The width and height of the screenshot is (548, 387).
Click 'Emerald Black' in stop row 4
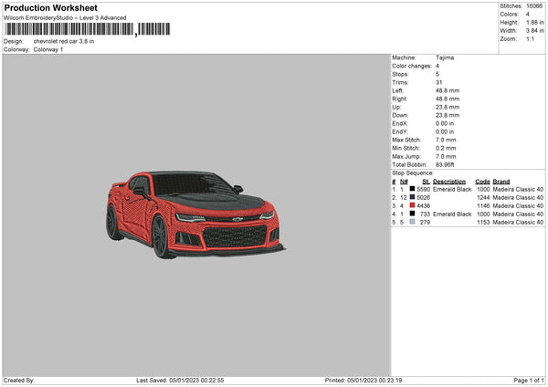(x=452, y=214)
